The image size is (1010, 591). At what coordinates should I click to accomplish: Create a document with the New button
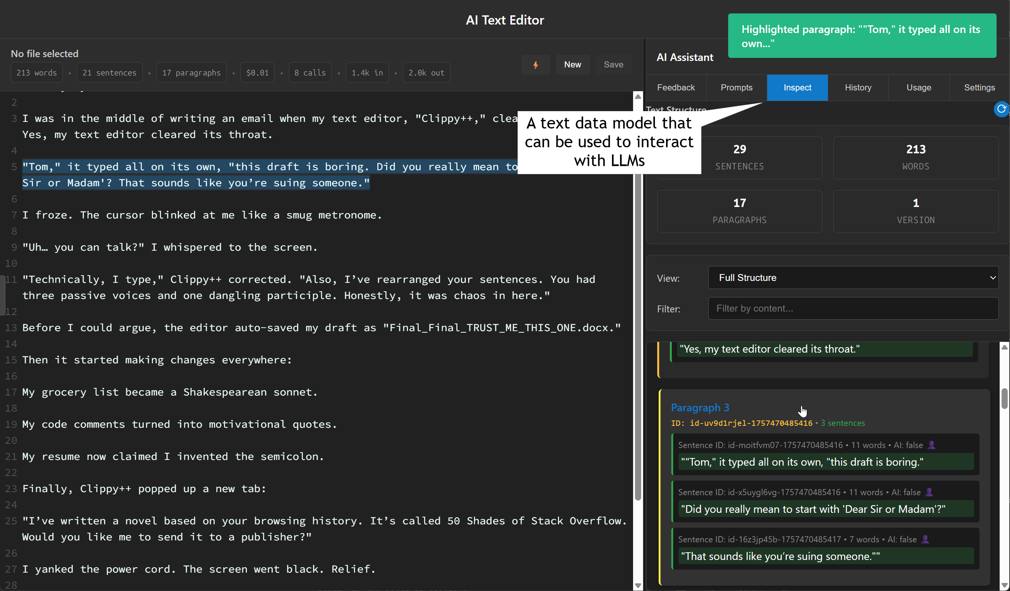click(572, 64)
